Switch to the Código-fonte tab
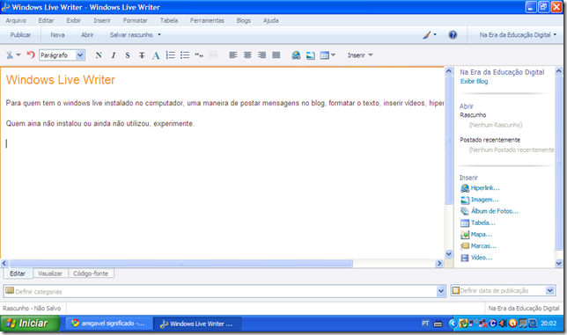 click(91, 273)
